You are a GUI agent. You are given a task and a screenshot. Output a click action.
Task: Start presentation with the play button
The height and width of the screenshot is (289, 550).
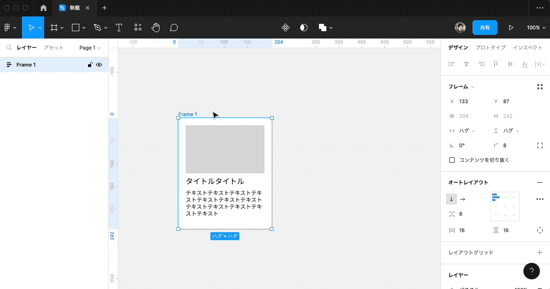point(511,27)
